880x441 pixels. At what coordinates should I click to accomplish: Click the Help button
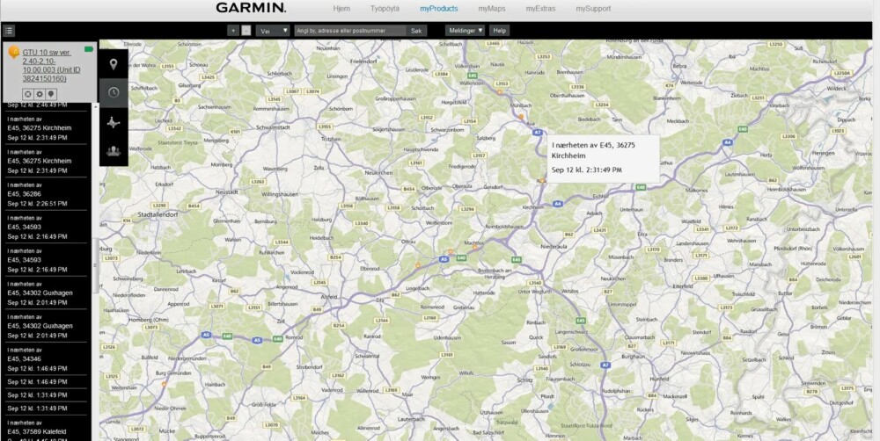(x=499, y=31)
